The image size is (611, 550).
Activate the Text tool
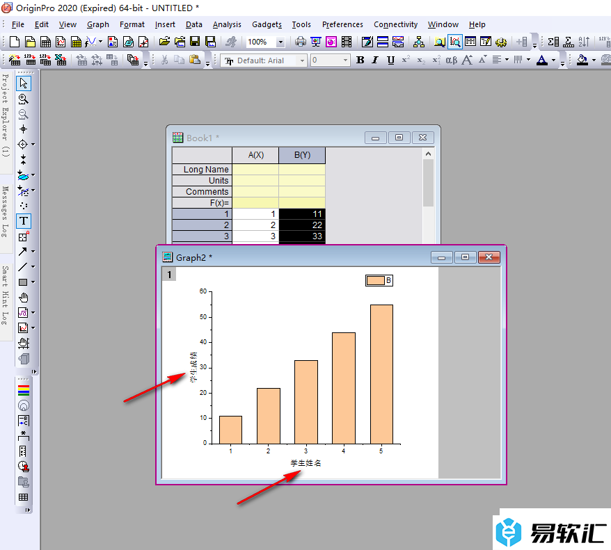tap(24, 221)
